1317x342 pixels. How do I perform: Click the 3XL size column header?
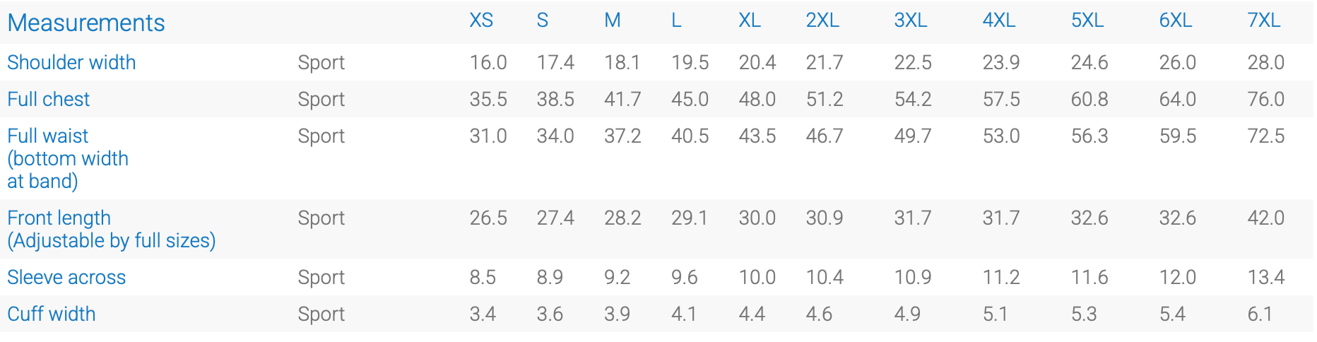point(911,20)
